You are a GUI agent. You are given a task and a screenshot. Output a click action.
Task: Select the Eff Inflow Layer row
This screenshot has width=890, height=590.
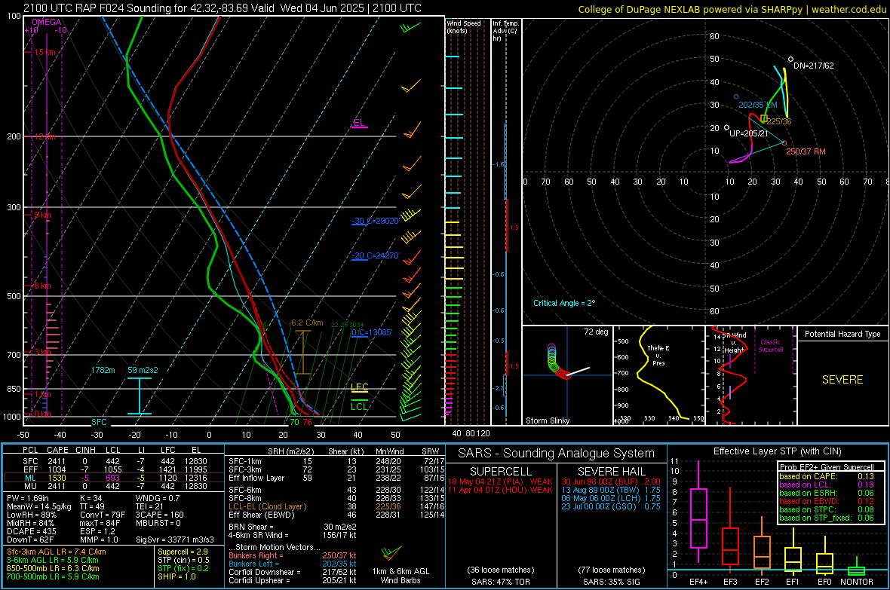pos(336,478)
